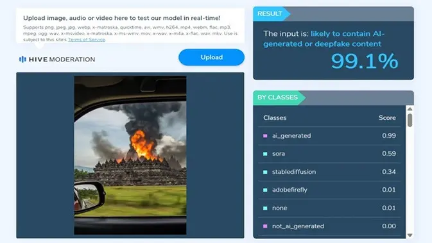This screenshot has width=432, height=243.
Task: Click the HIVE MODERATION brand text
Action: pos(62,59)
